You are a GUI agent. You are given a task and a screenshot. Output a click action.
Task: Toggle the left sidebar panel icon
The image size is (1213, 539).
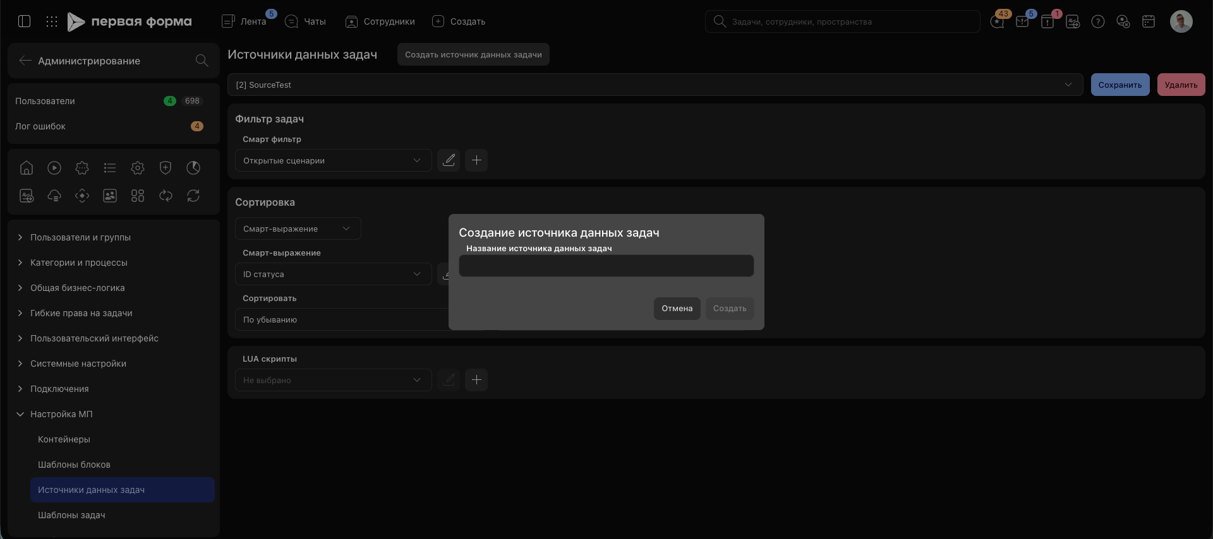[25, 21]
